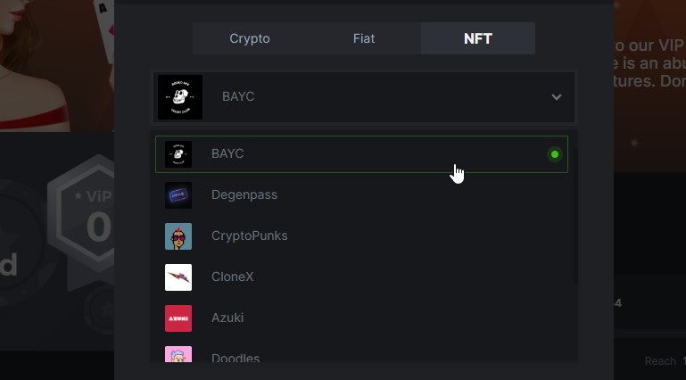Click the red Azuki icon
Screen dimensions: 686x380
178,318
